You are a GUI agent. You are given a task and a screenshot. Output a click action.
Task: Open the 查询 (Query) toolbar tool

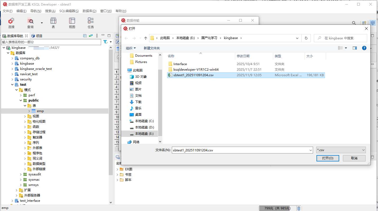(30, 23)
